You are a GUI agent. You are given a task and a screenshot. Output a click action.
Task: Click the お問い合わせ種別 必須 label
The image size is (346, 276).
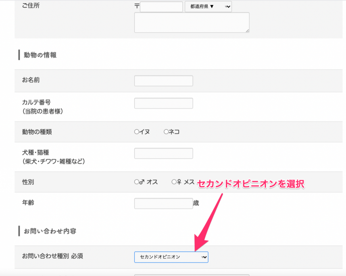pyautogui.click(x=52, y=256)
